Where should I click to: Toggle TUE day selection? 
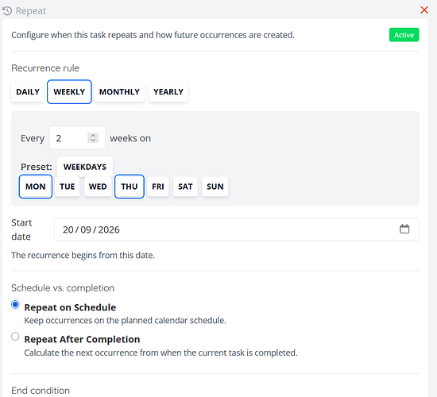[x=68, y=187]
